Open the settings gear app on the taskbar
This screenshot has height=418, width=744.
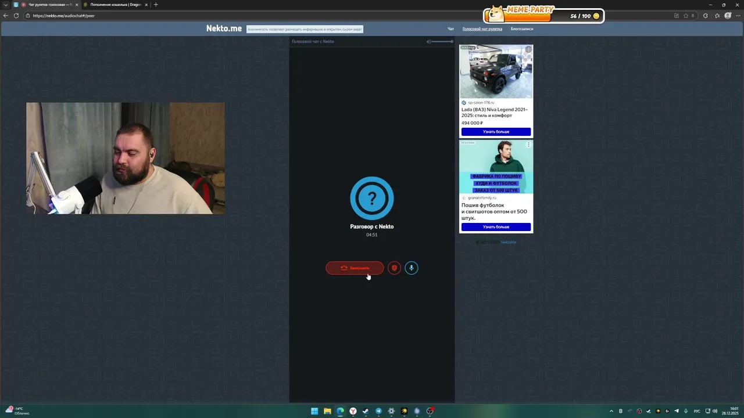click(391, 411)
